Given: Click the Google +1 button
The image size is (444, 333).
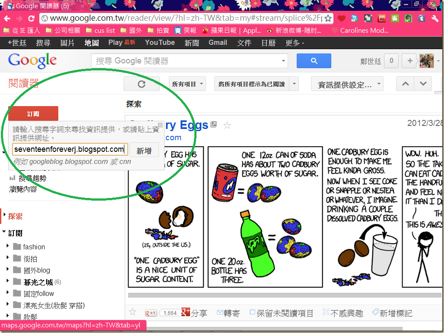Looking at the screenshot, I should coord(151,313).
